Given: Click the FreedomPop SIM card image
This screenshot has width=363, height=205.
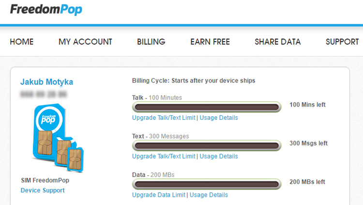Looking at the screenshot, I should 57,138.
